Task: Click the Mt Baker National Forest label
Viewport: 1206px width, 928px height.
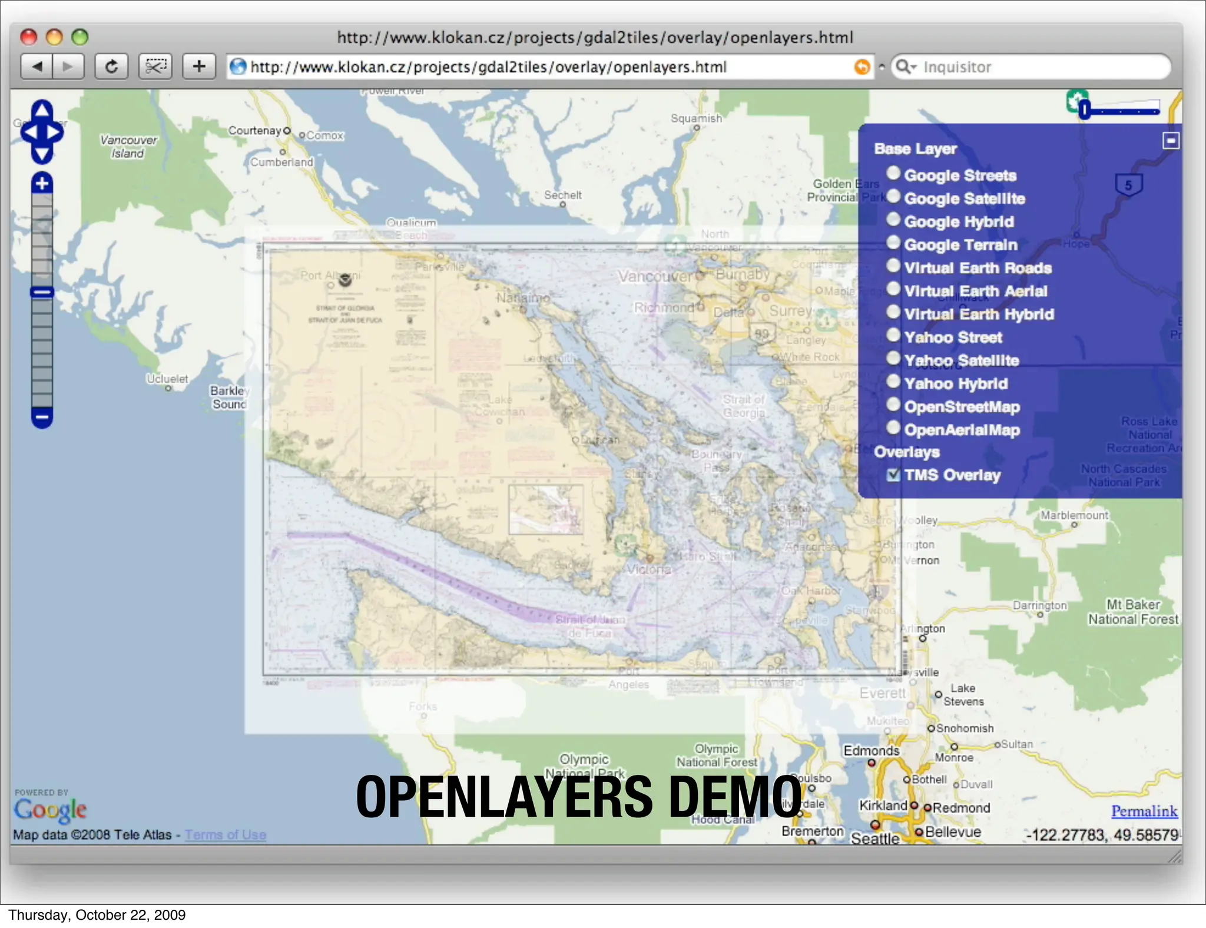Action: click(1133, 612)
